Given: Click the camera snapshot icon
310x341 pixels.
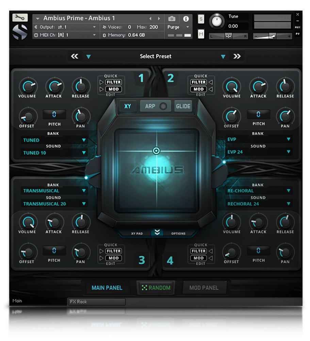Looking at the screenshot, I should [x=172, y=19].
